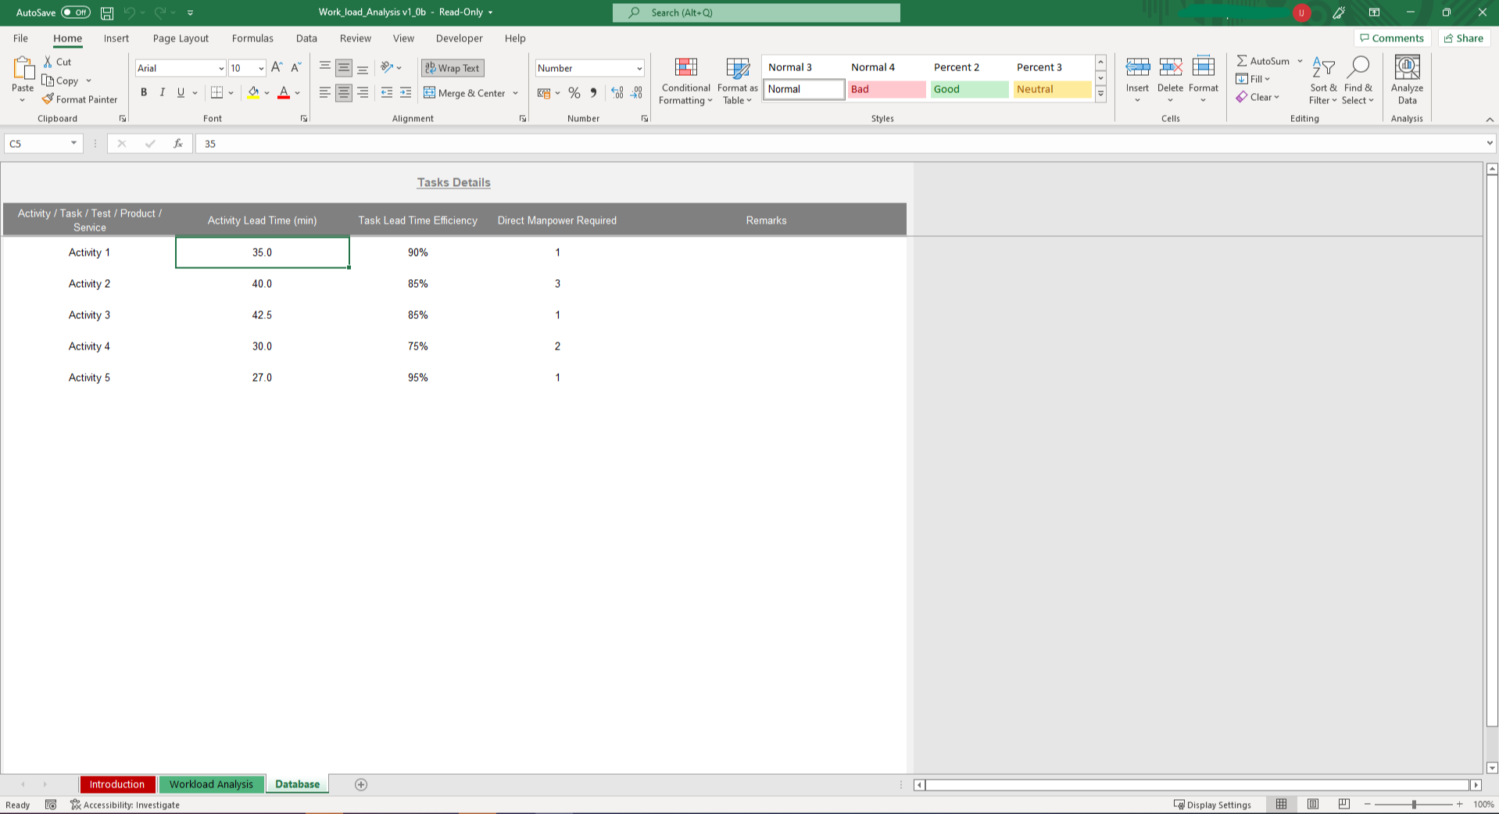Viewport: 1499px width, 814px height.
Task: Switch to the Page Layout tab
Action: tap(181, 38)
